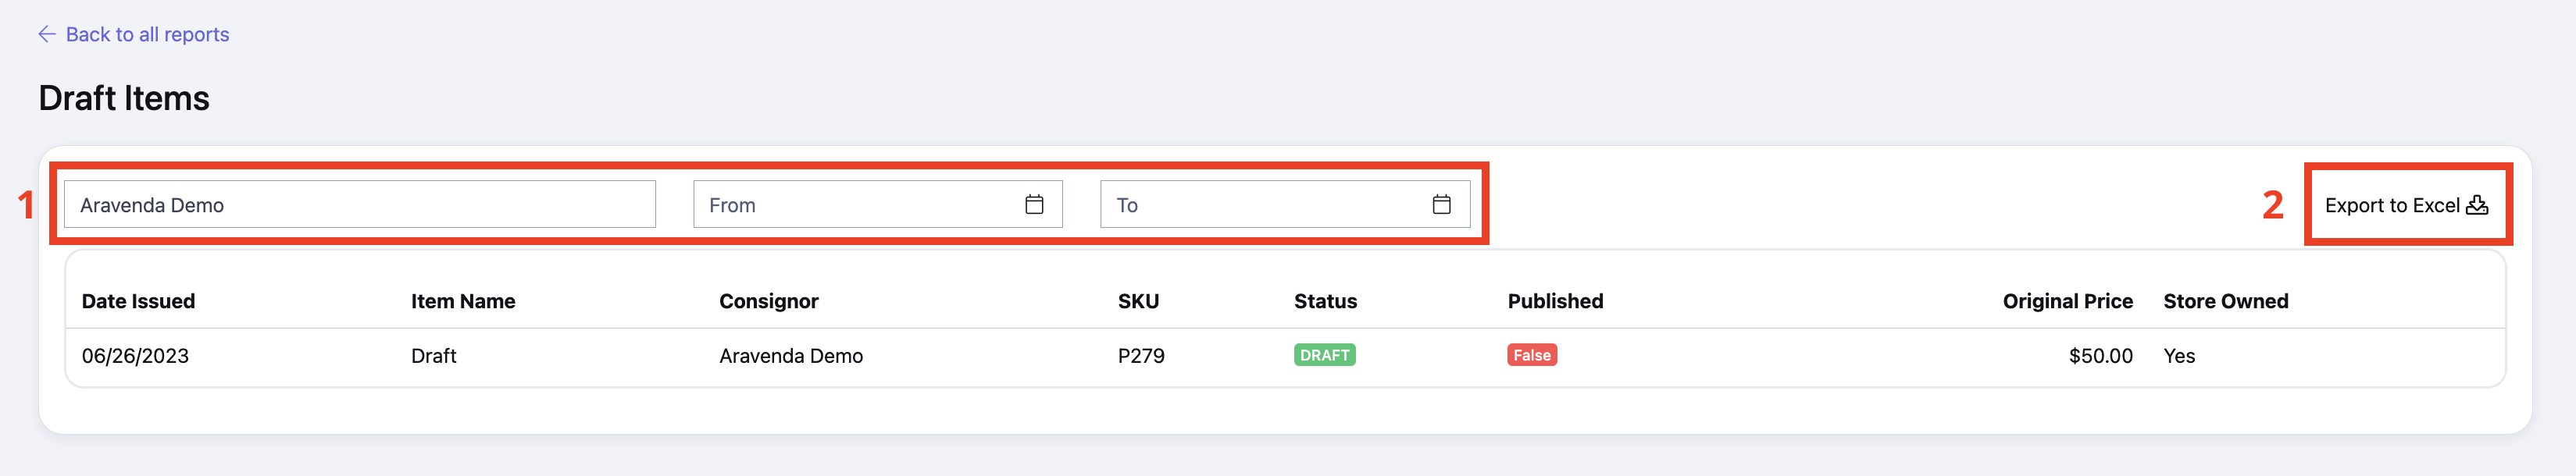This screenshot has height=476, width=2576.
Task: Open the From date calendar icon
Action: pyautogui.click(x=1034, y=204)
